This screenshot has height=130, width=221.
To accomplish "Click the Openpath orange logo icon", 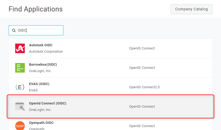I will coord(20,125).
